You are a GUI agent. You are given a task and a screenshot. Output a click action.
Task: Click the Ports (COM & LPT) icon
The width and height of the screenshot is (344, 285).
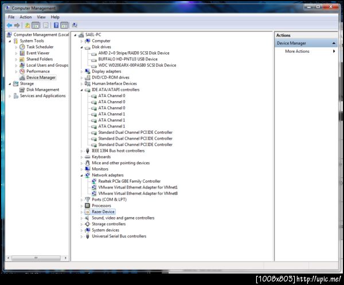coord(88,199)
